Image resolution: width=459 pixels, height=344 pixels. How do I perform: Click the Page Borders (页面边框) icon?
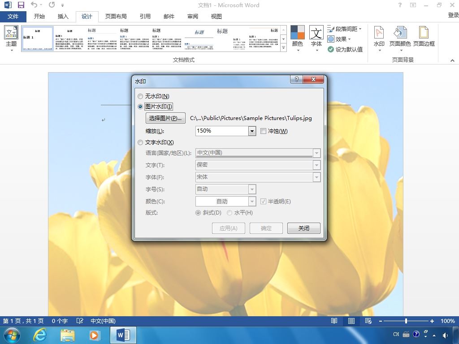[424, 32]
